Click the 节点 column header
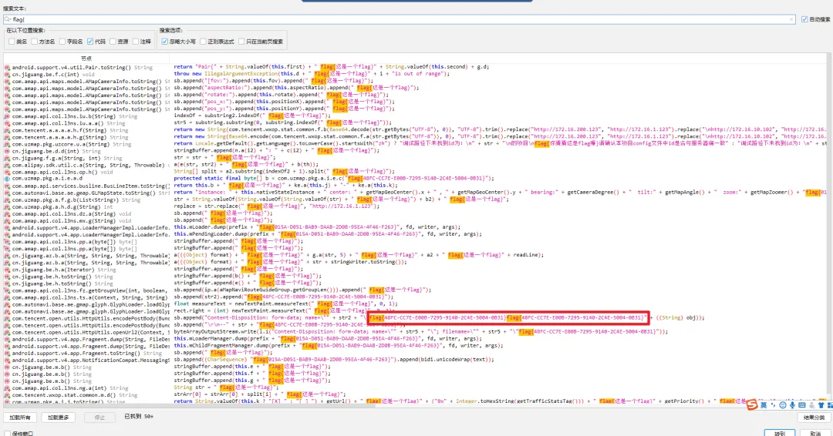This screenshot has height=436, width=833. click(86, 59)
